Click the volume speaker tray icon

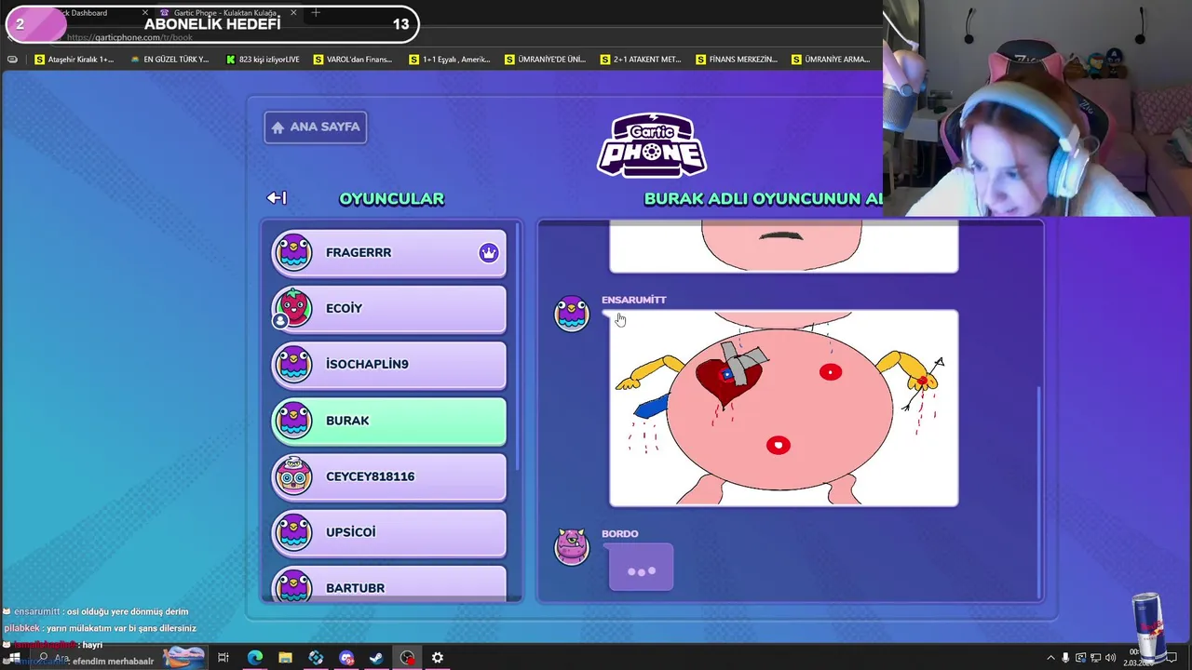pyautogui.click(x=1110, y=658)
